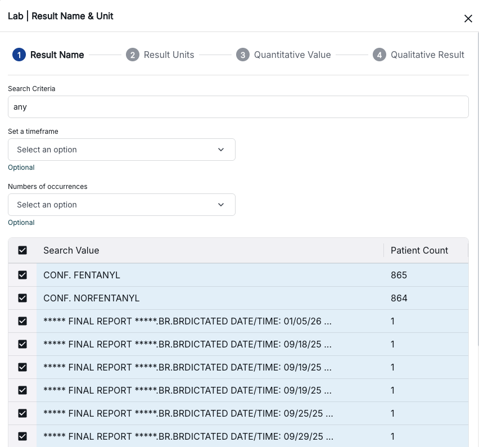Uncheck the FINAL REPORT 09/18/25 checkbox
The width and height of the screenshot is (479, 447).
click(22, 344)
